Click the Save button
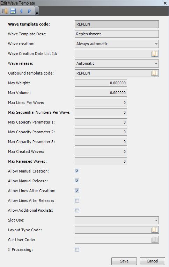Screen dimensions: 169x267 [124, 261]
